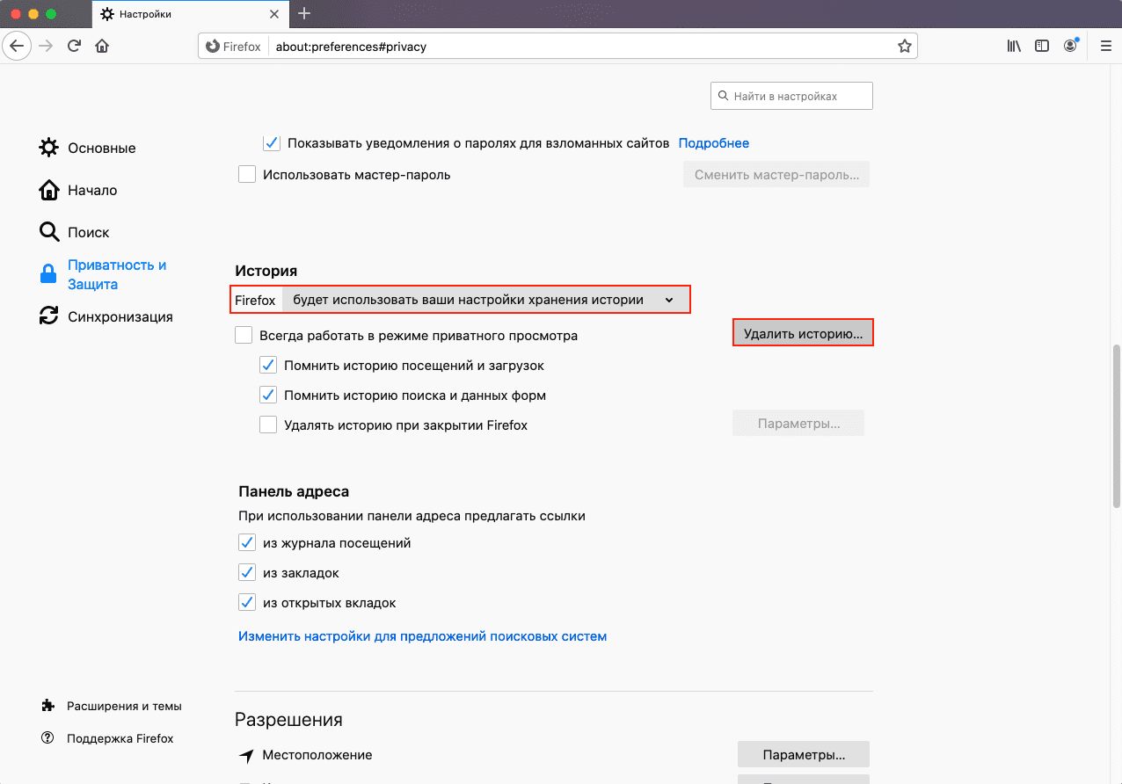The width and height of the screenshot is (1122, 784).
Task: Follow the 'Подробнее' link about breached passwords
Action: pyautogui.click(x=713, y=143)
